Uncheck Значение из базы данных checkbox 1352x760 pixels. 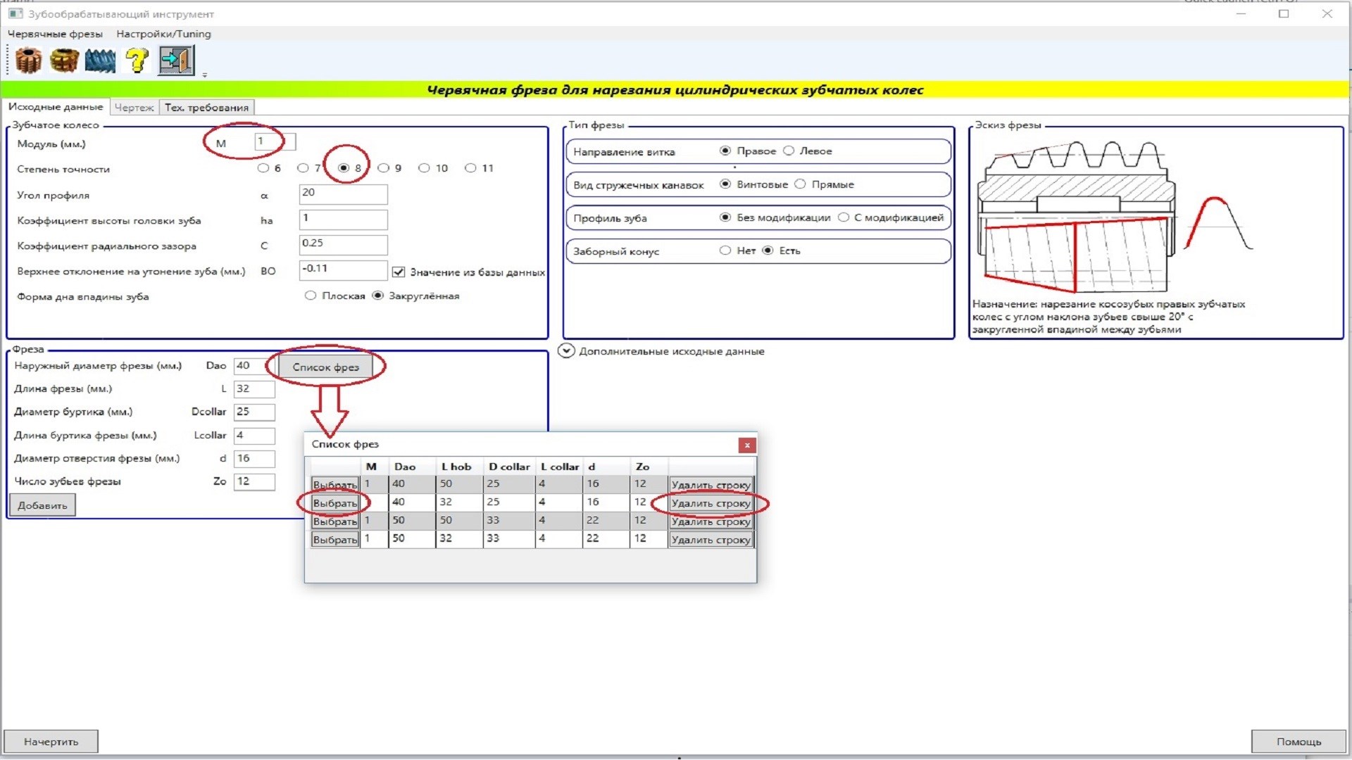[399, 272]
